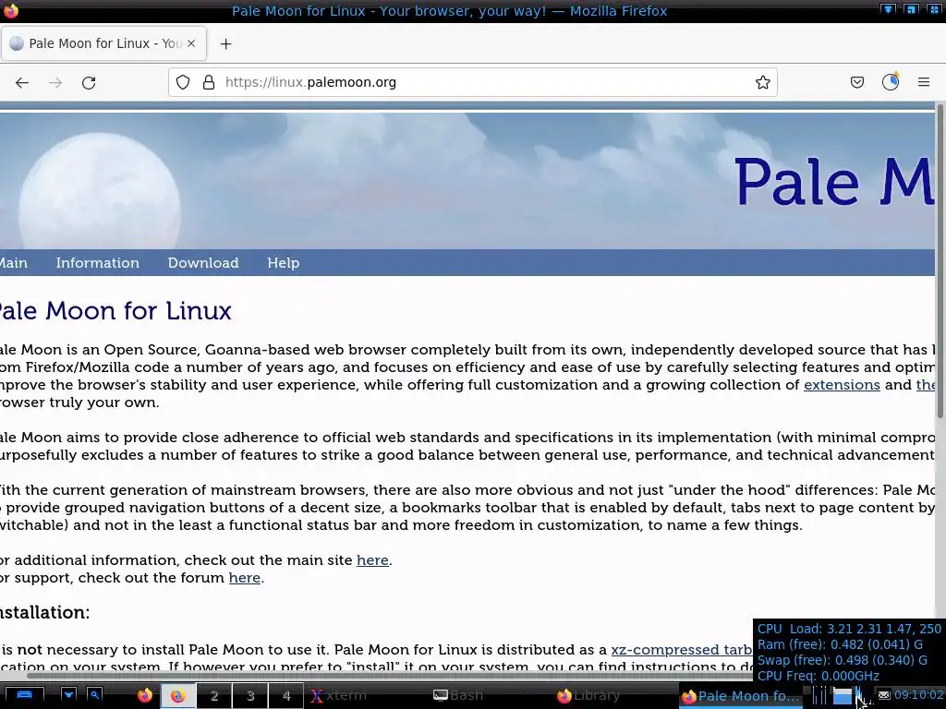Open the tracking protection shield panel
946x709 pixels.
(x=183, y=82)
